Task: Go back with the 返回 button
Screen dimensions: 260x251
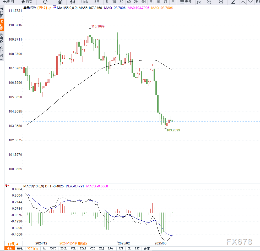Action: coord(8,2)
